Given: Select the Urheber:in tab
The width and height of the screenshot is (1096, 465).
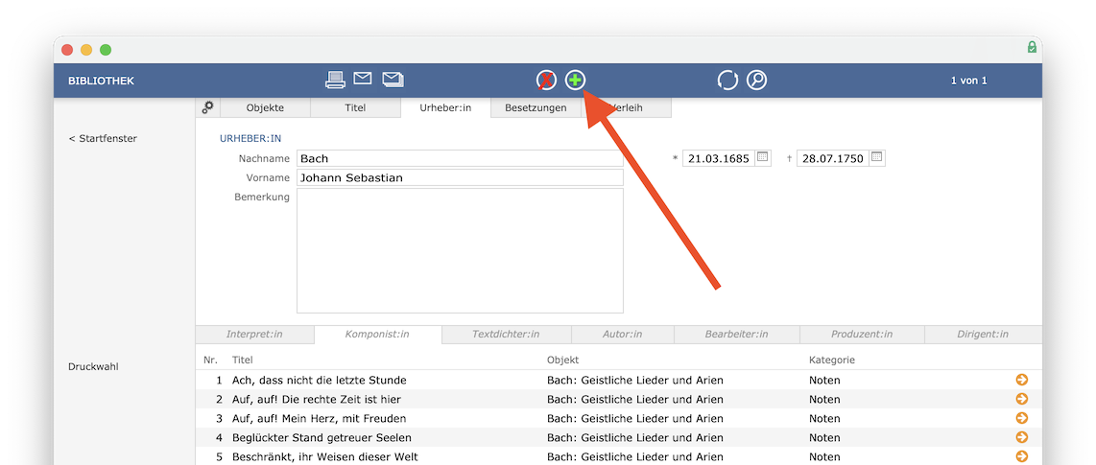Looking at the screenshot, I should coord(445,107).
